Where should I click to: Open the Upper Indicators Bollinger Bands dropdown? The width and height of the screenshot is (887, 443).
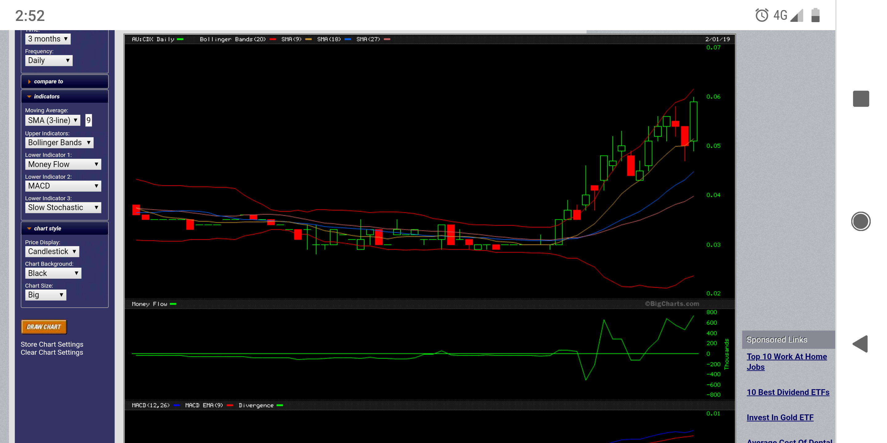point(59,142)
